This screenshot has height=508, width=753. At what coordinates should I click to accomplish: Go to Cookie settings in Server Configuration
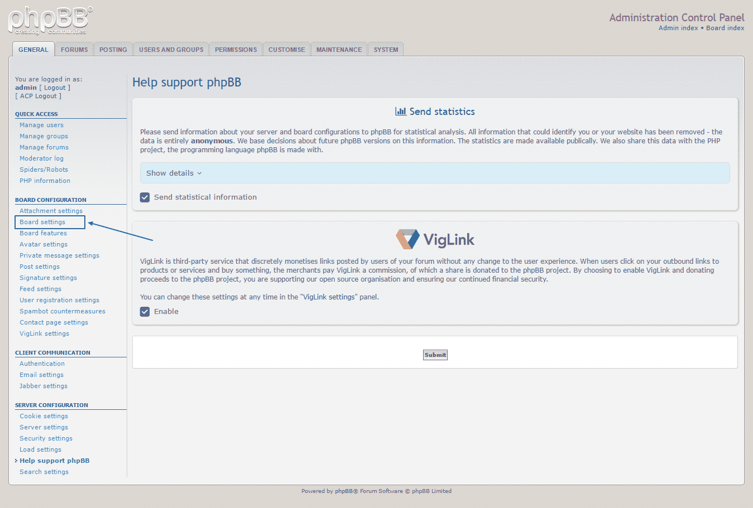44,416
